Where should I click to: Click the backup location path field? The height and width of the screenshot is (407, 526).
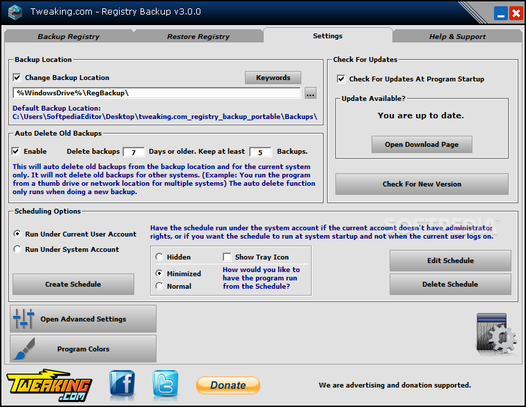click(x=157, y=93)
